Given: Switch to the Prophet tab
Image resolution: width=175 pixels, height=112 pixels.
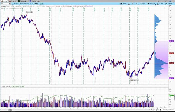Looking at the screenshot, I should [13, 1].
